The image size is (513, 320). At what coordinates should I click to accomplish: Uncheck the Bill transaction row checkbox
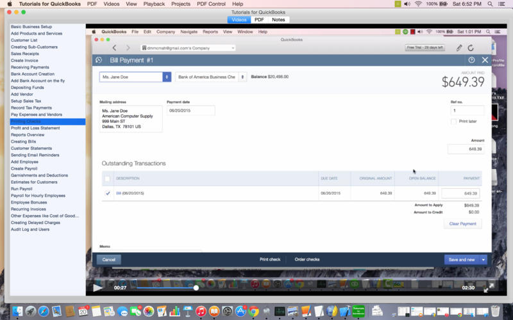click(108, 193)
